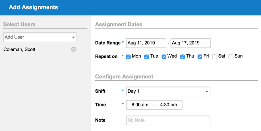Click the Add Assignments header title
The width and height of the screenshot is (261, 131).
[x=34, y=7]
